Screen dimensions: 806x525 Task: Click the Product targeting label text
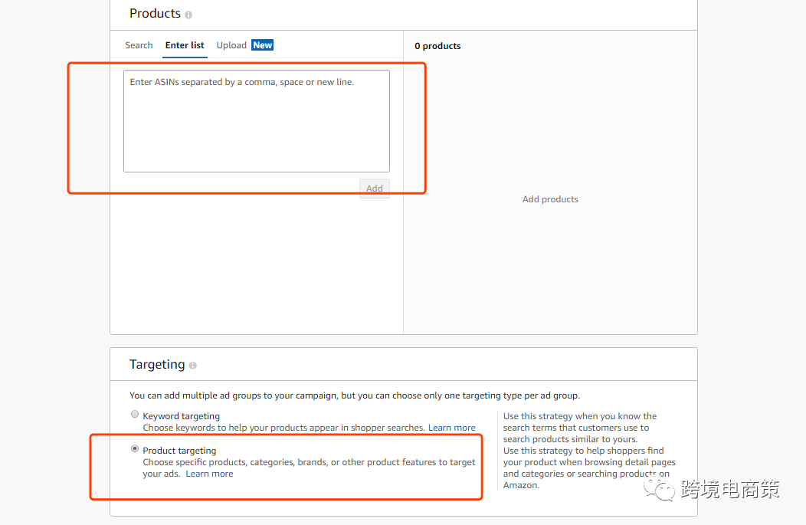pyautogui.click(x=179, y=451)
